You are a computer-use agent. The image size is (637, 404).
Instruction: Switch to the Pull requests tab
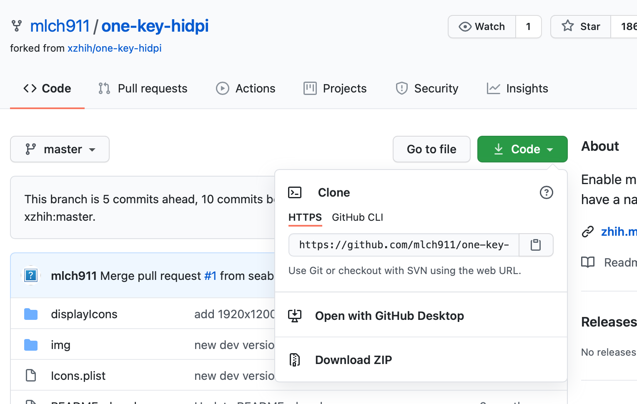[x=143, y=88]
